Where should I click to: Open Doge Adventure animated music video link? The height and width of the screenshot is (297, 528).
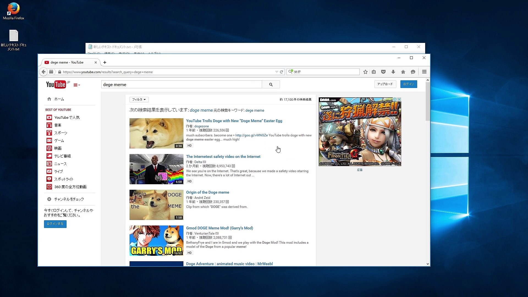[x=229, y=264]
